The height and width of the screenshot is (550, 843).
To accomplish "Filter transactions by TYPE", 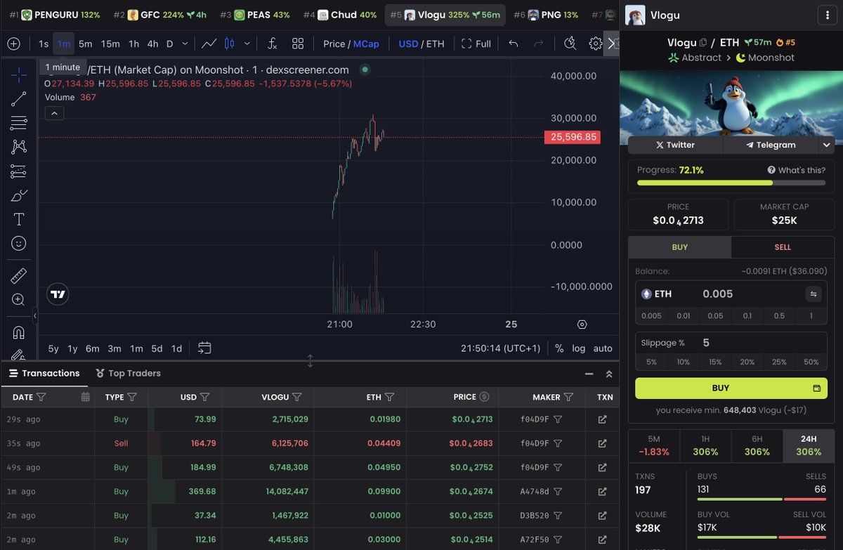I will tap(132, 397).
